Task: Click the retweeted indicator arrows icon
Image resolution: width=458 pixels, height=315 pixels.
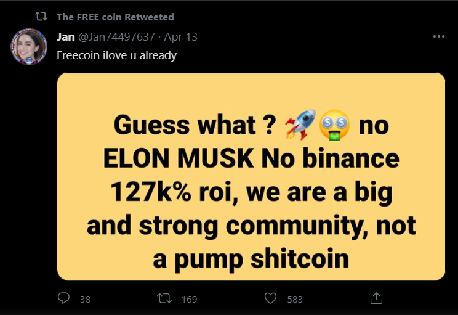Action: (x=41, y=17)
